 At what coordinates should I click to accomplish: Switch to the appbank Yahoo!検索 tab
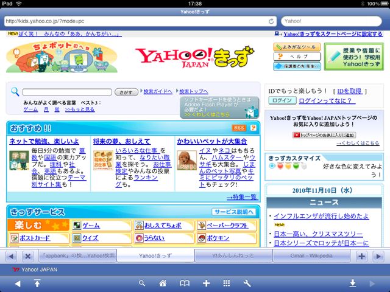tap(77, 255)
